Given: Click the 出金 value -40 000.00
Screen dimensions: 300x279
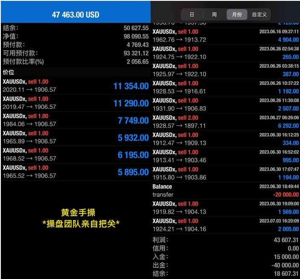Looking at the screenshot, I should click(285, 265).
